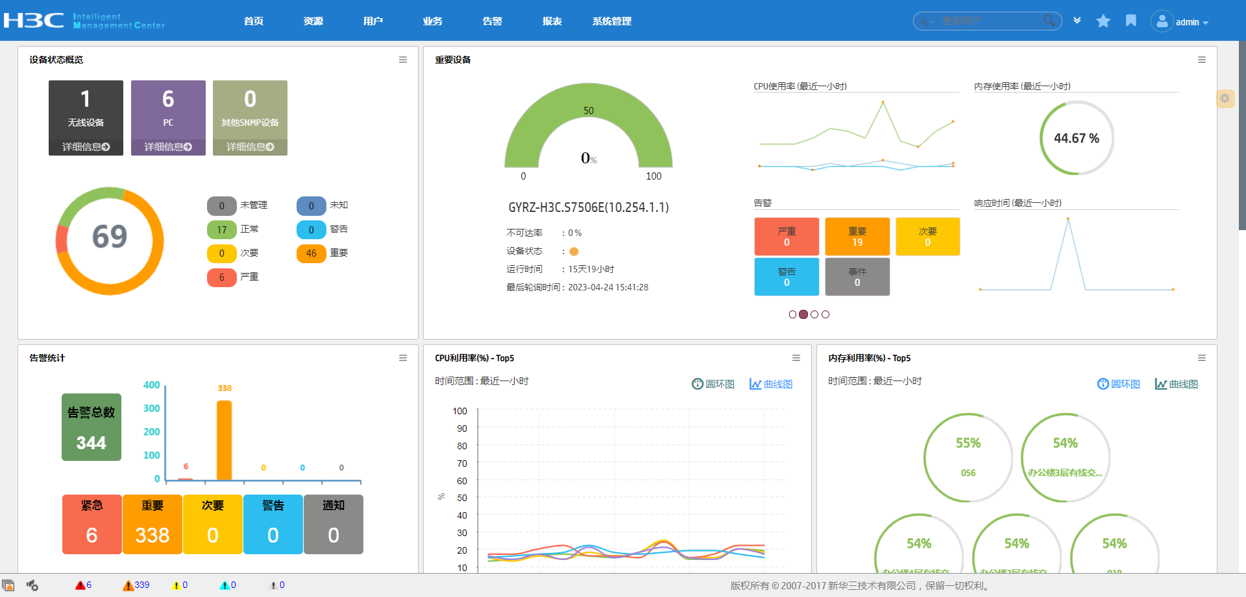Click the red critical alarm triangle icon

(x=80, y=585)
